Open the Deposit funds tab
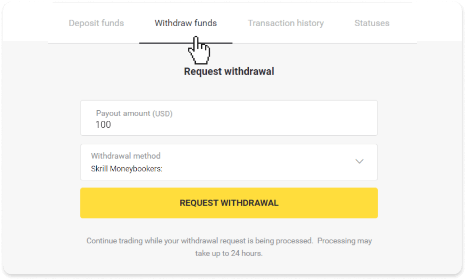Image resolution: width=466 pixels, height=280 pixels. tap(96, 23)
